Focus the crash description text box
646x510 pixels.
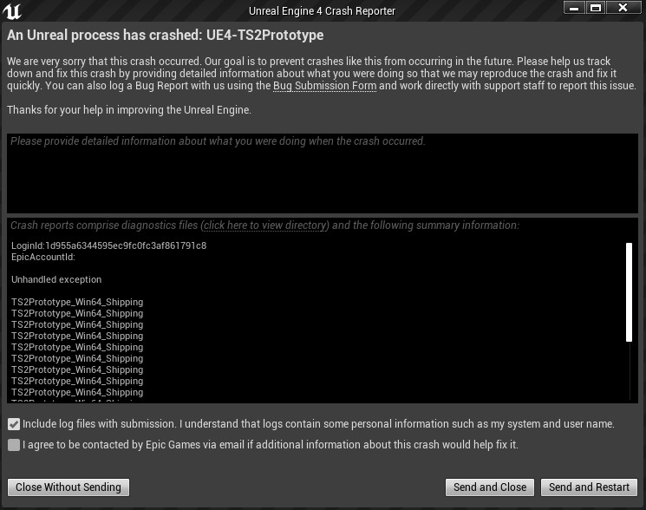coord(323,173)
